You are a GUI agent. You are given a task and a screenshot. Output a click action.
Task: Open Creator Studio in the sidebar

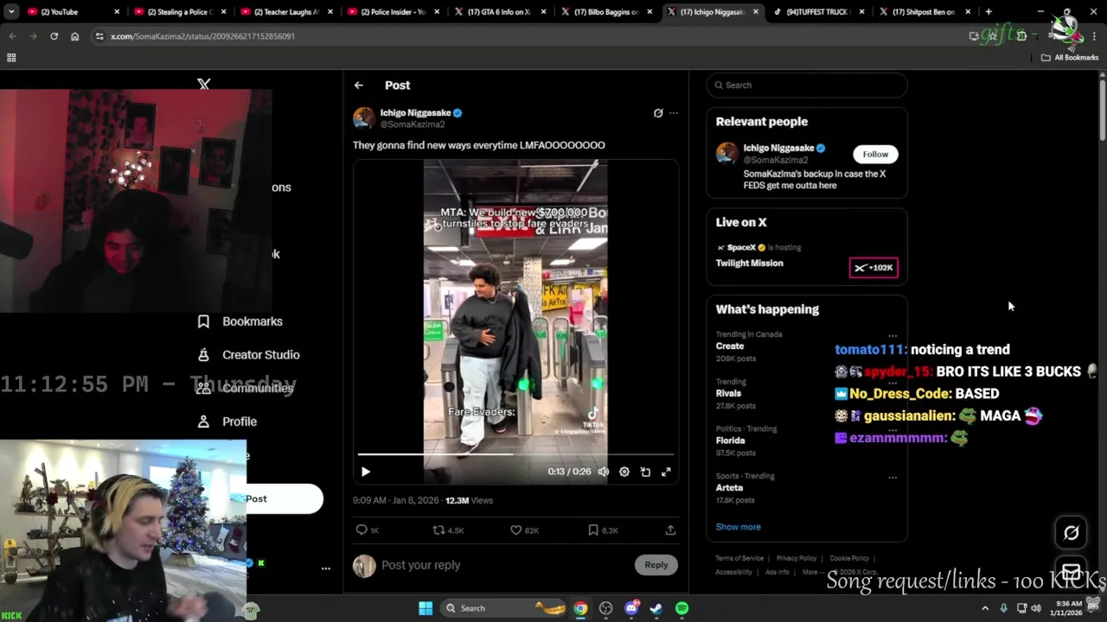pyautogui.click(x=248, y=355)
